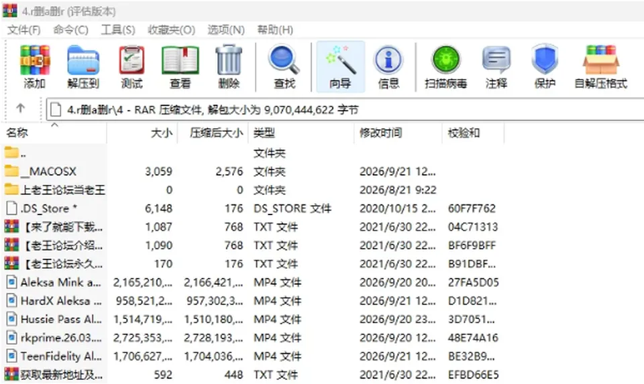This screenshot has height=384, width=644.
Task: Click date 2026/8/21 9:22 cell
Action: (x=398, y=190)
